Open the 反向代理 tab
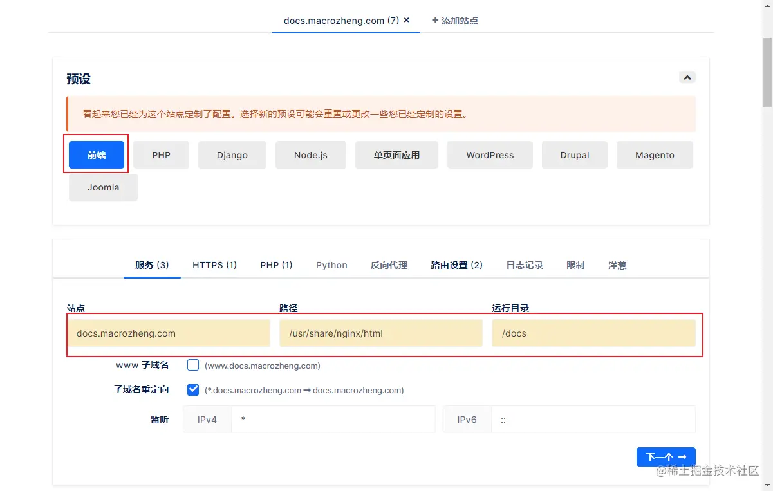This screenshot has width=773, height=491. [389, 265]
